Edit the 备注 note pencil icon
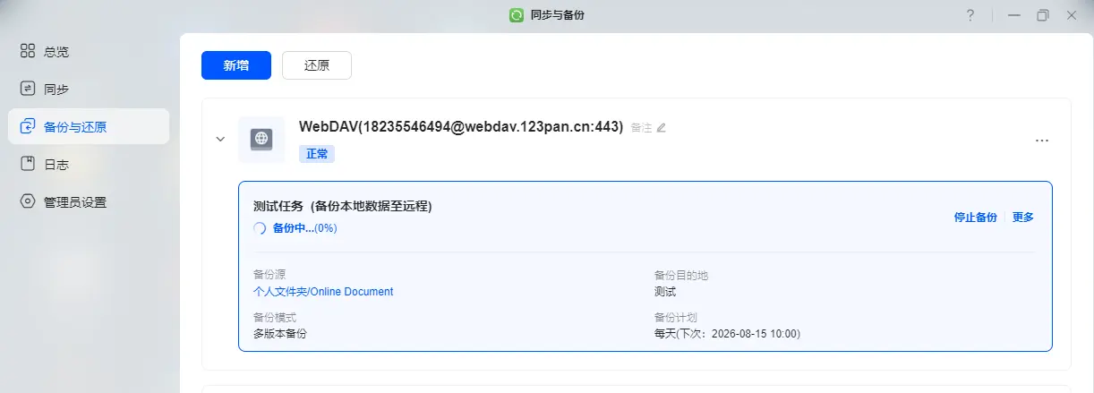The height and width of the screenshot is (393, 1094). (x=662, y=127)
